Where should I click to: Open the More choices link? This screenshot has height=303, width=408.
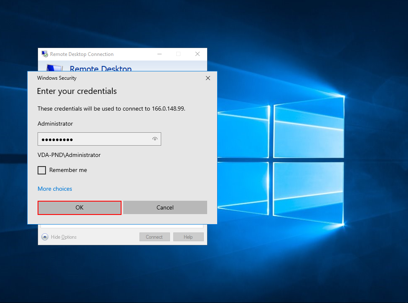pyautogui.click(x=55, y=189)
